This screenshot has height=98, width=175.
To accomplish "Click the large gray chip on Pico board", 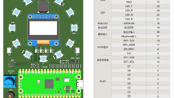I will [49, 84].
